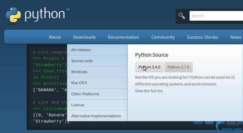Focus the Search input field
Viewport: 243px width, 133px height.
[x=216, y=16]
